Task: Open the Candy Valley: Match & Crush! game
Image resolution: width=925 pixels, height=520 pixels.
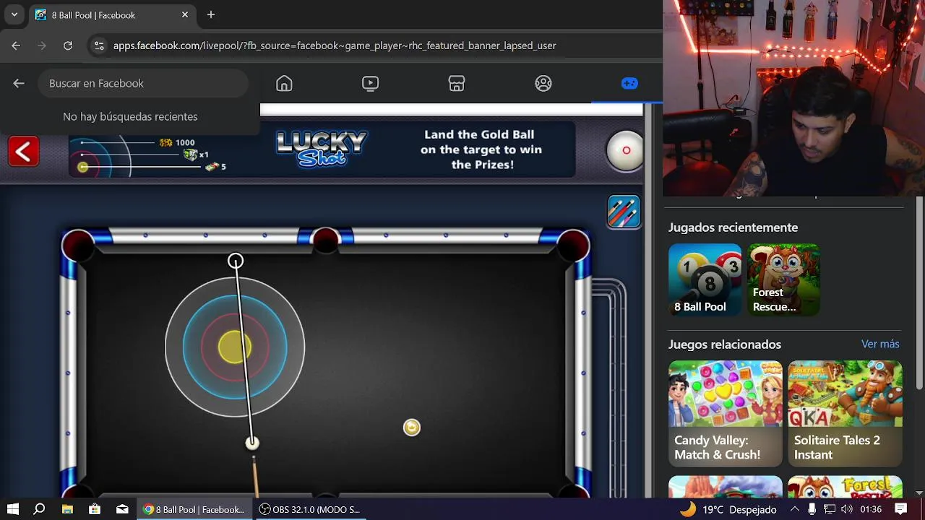Action: pyautogui.click(x=725, y=413)
